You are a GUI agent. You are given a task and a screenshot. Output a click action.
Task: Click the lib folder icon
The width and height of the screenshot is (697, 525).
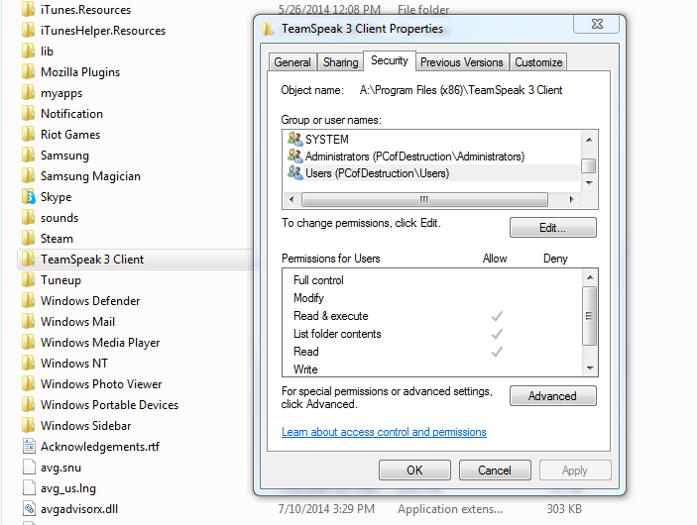(29, 52)
